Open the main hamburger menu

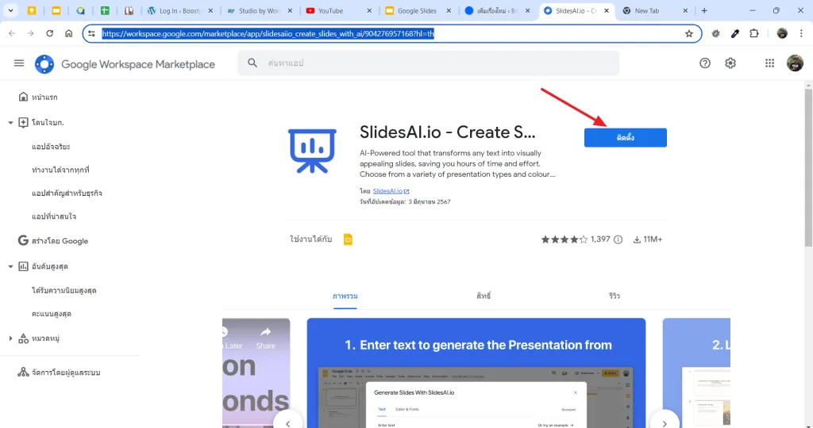coord(19,63)
